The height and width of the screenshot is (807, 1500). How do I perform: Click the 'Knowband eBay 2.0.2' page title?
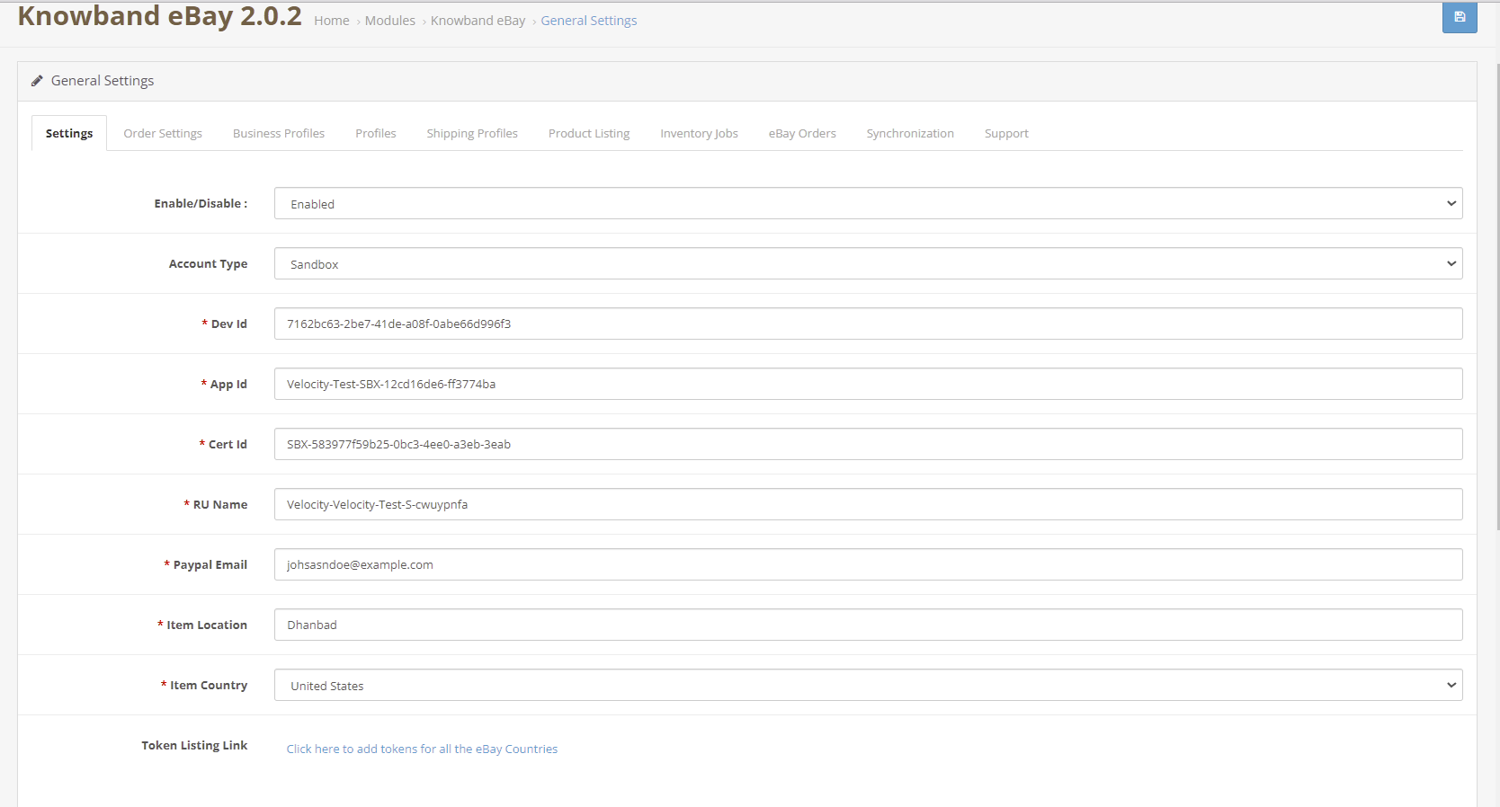pyautogui.click(x=160, y=16)
